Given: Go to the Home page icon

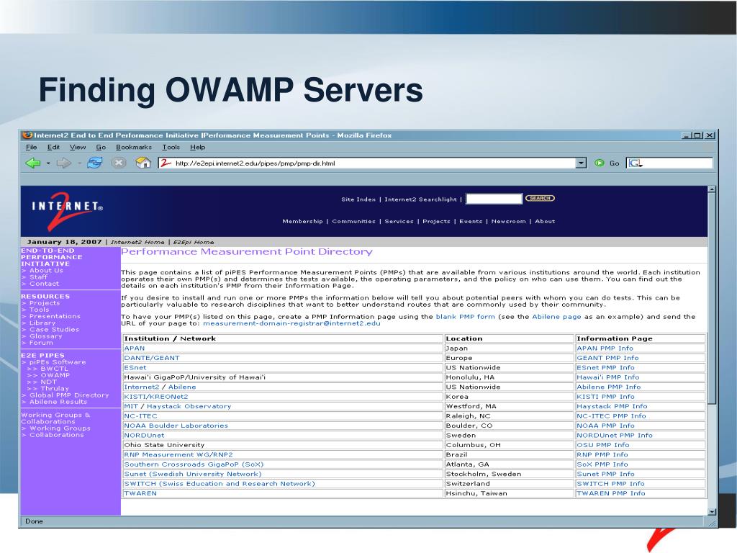Looking at the screenshot, I should 143,163.
